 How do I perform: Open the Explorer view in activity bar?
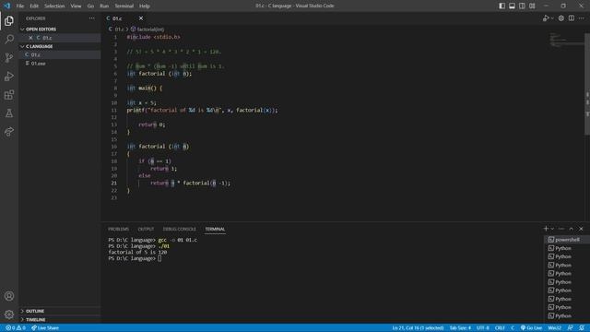coord(9,21)
